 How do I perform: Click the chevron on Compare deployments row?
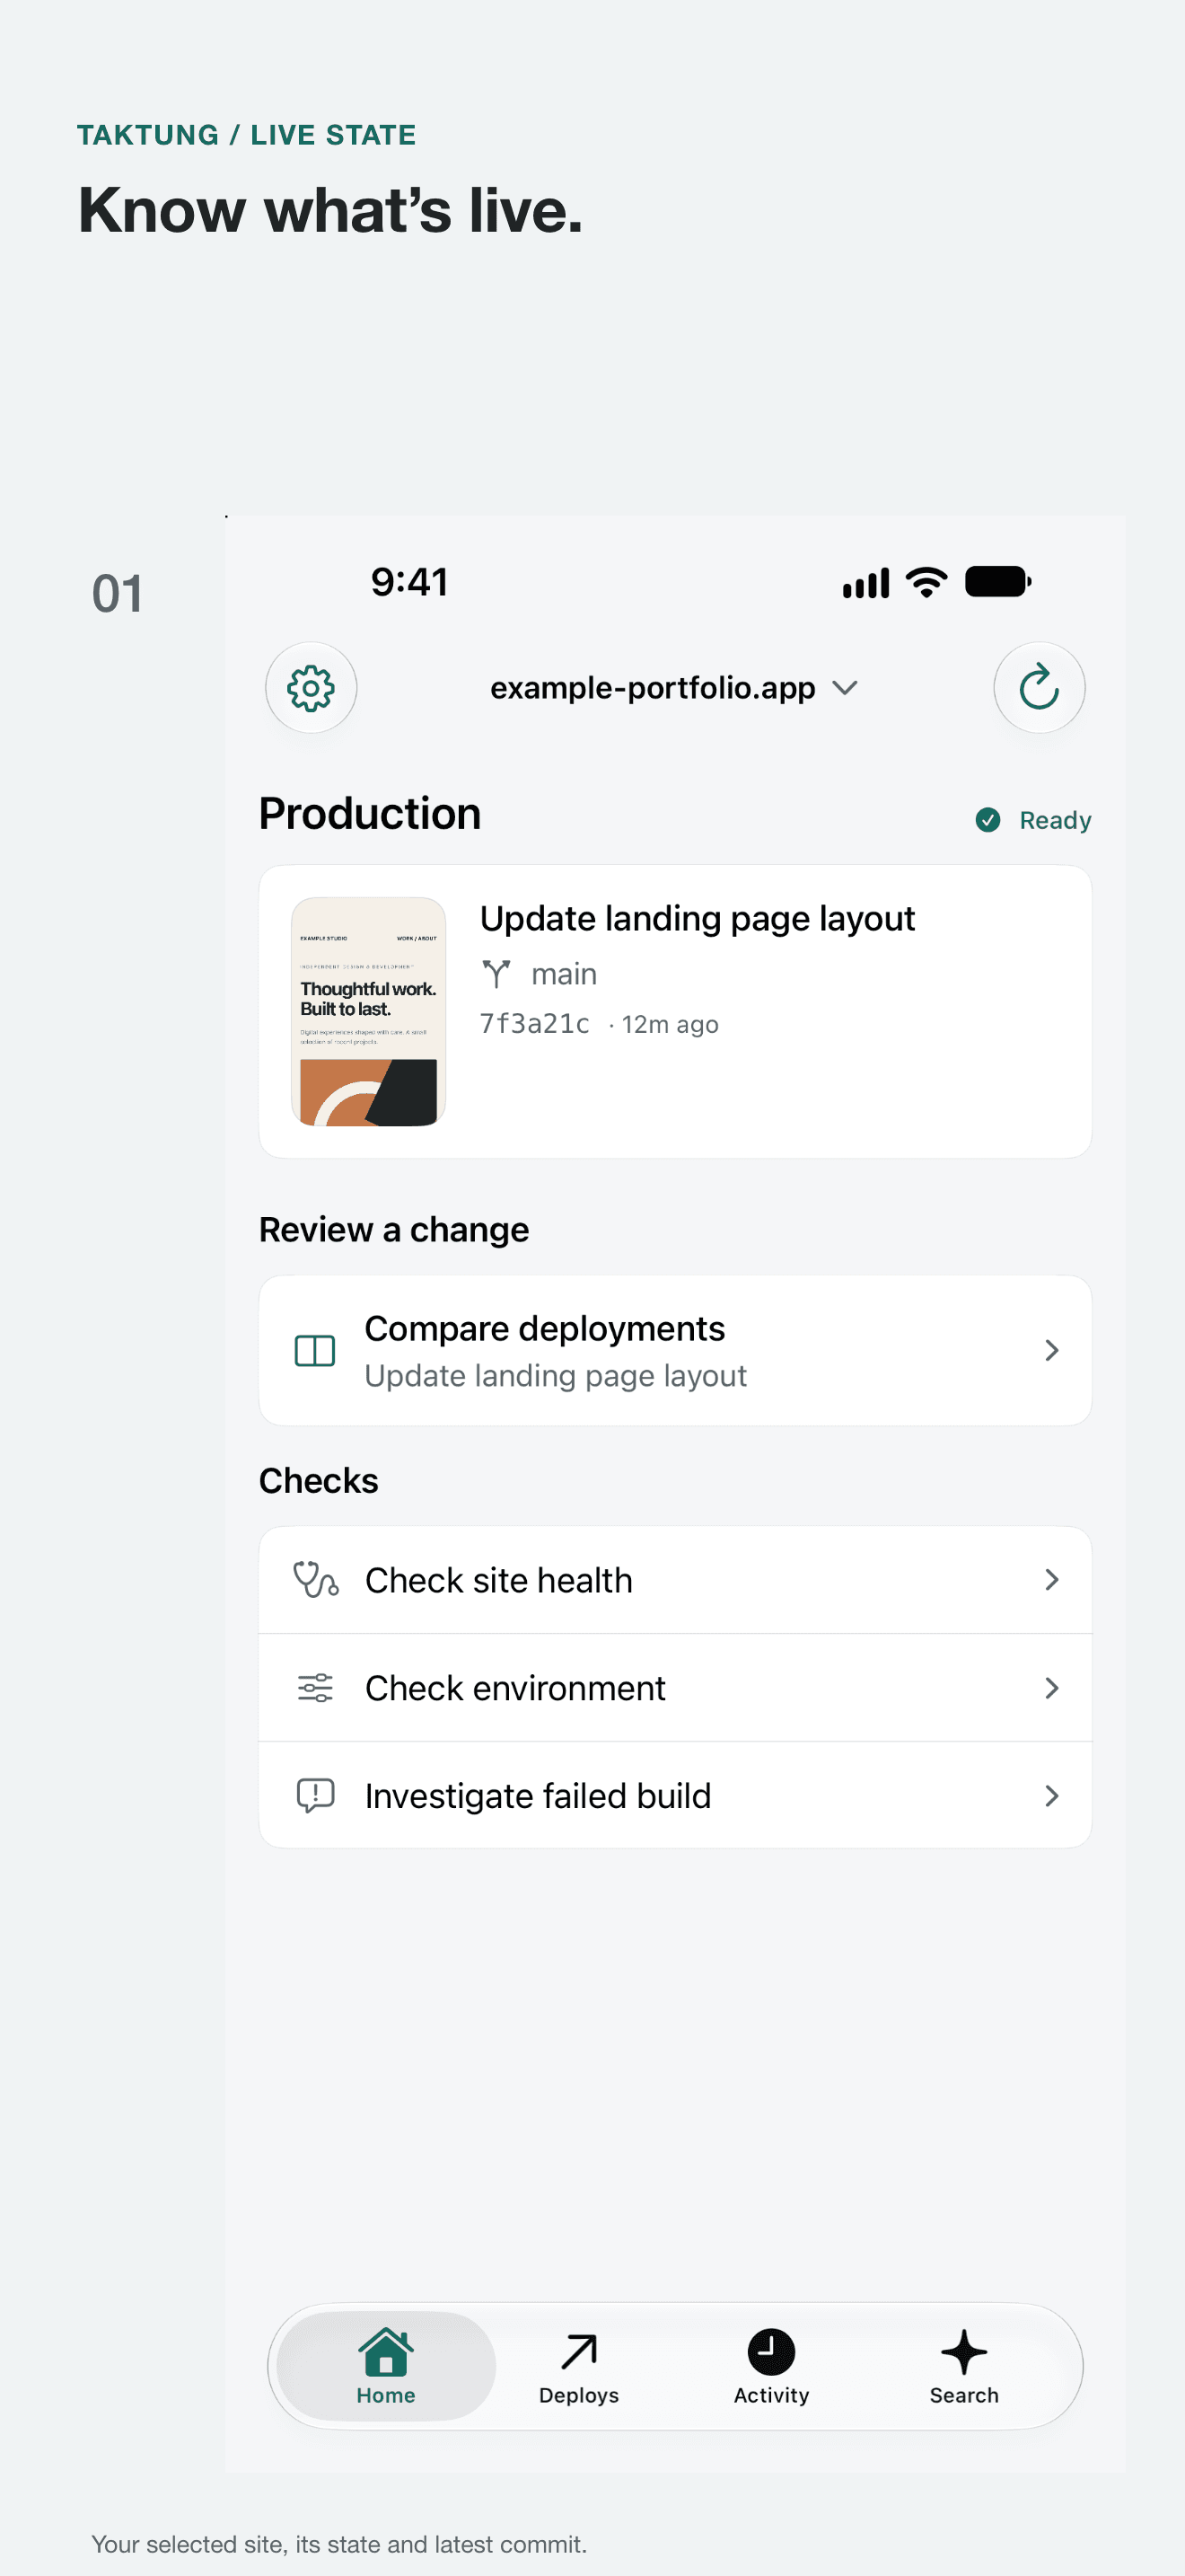[x=1051, y=1351]
